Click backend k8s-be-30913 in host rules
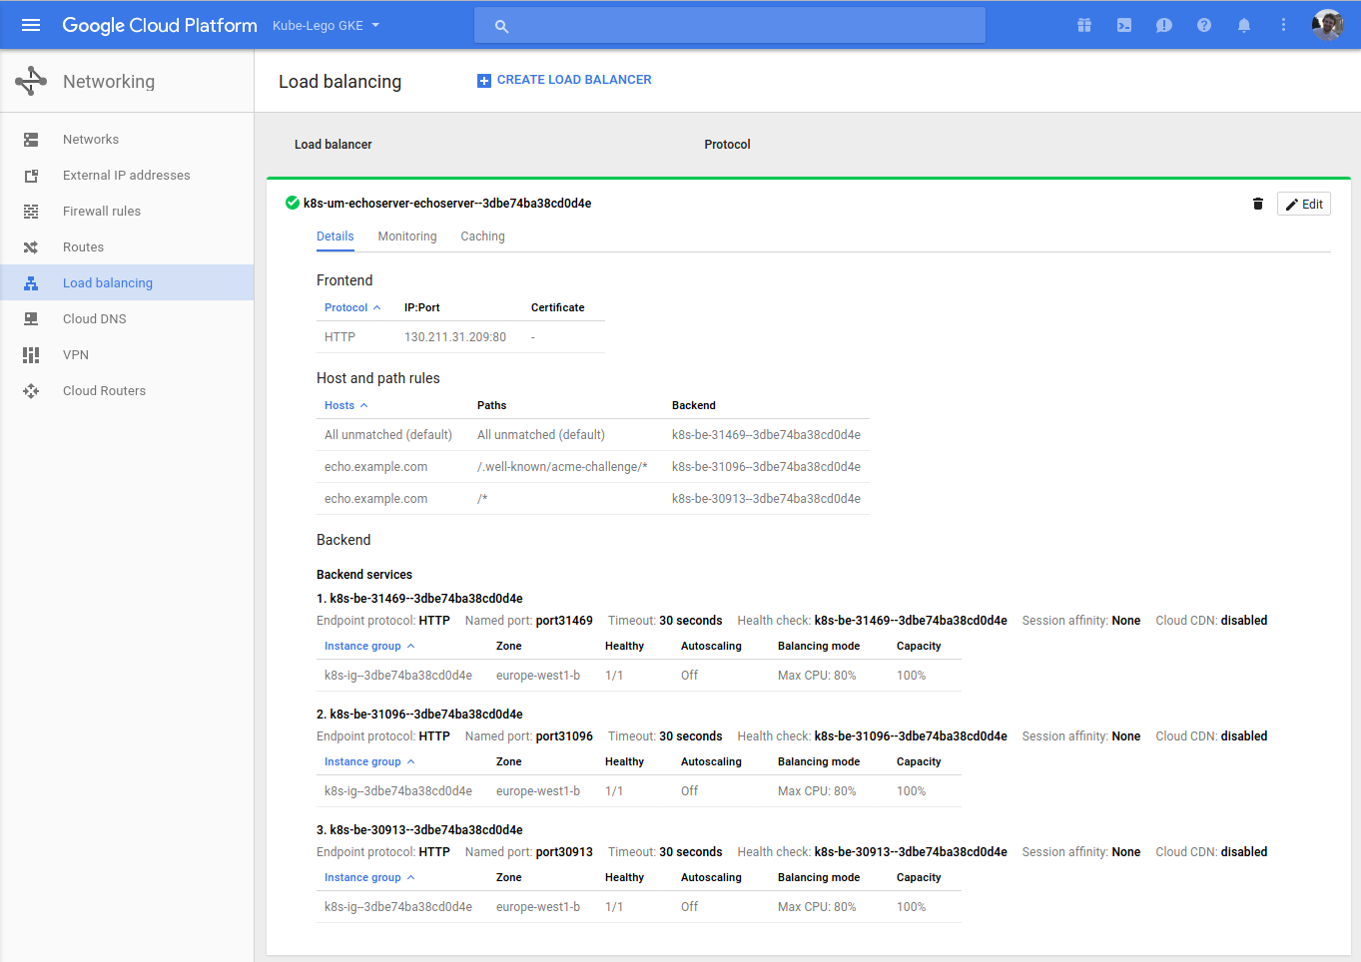Screen dimensions: 1361x962 click(766, 499)
